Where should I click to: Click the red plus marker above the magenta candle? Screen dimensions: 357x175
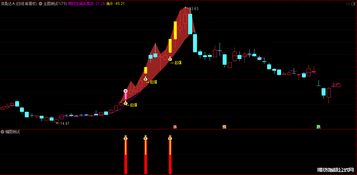(126, 91)
